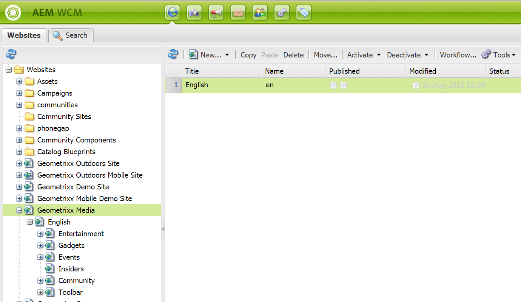Sort by the Modified column header
521x302 pixels.
coord(445,71)
